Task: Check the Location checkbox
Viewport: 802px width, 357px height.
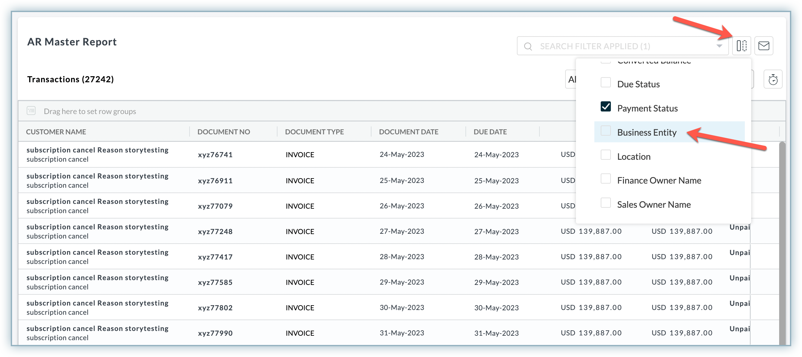Action: tap(606, 155)
